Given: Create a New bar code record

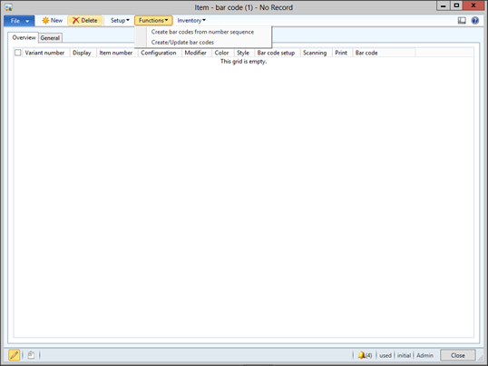Looking at the screenshot, I should (53, 21).
